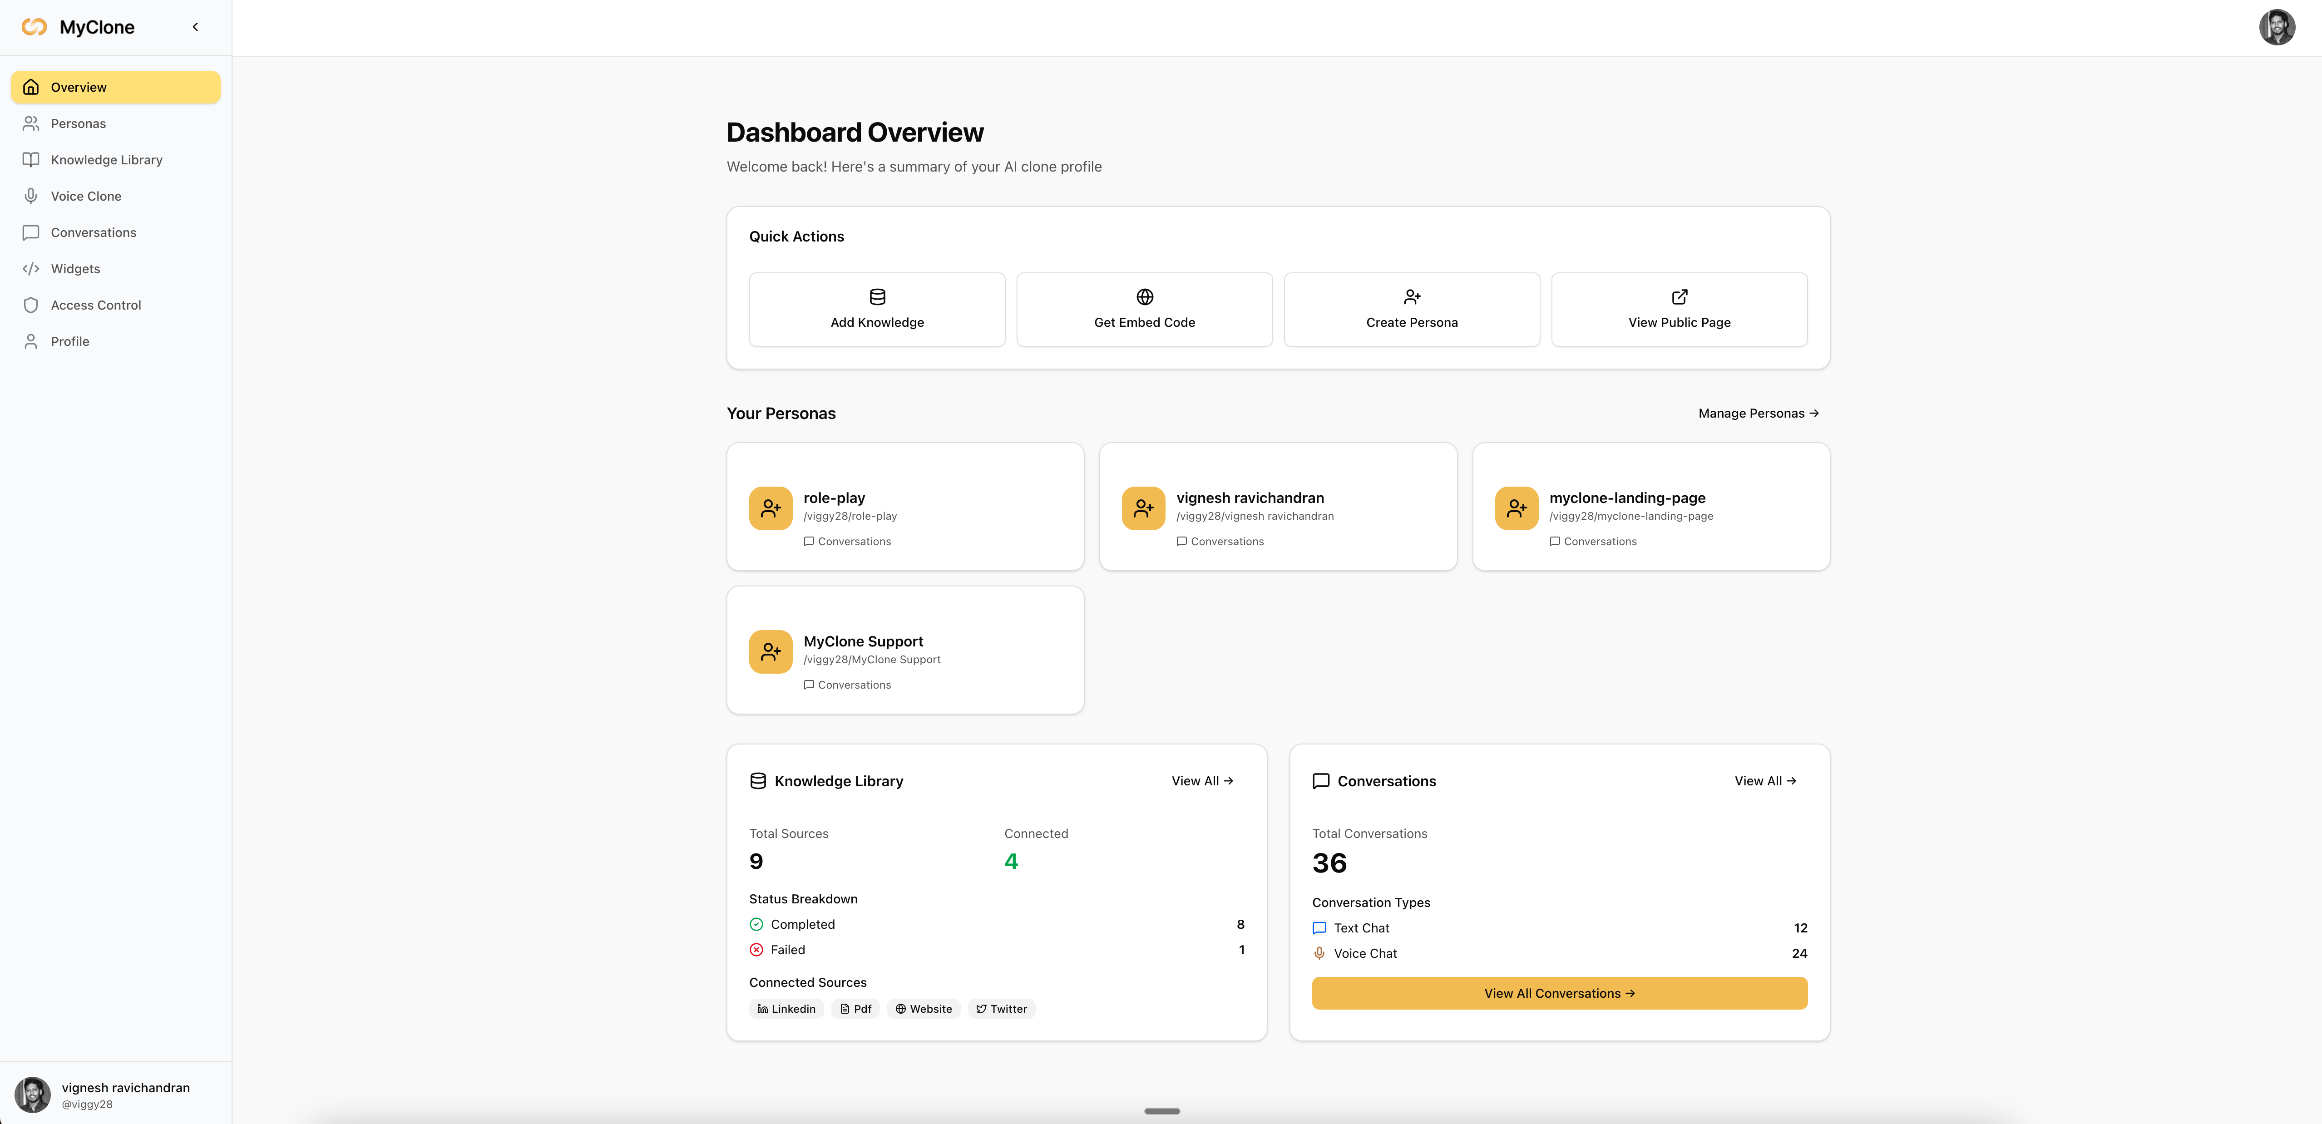Screen dimensions: 2322x1124
Task: Open the Knowledge Library sidebar section
Action: (105, 159)
